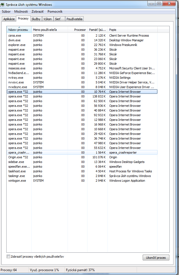
Task: Select opera.exe using 12 988 K
Action: 82,120
